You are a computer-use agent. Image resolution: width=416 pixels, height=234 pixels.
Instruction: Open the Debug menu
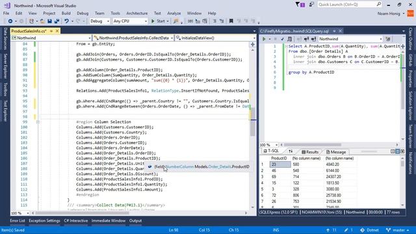(83, 13)
